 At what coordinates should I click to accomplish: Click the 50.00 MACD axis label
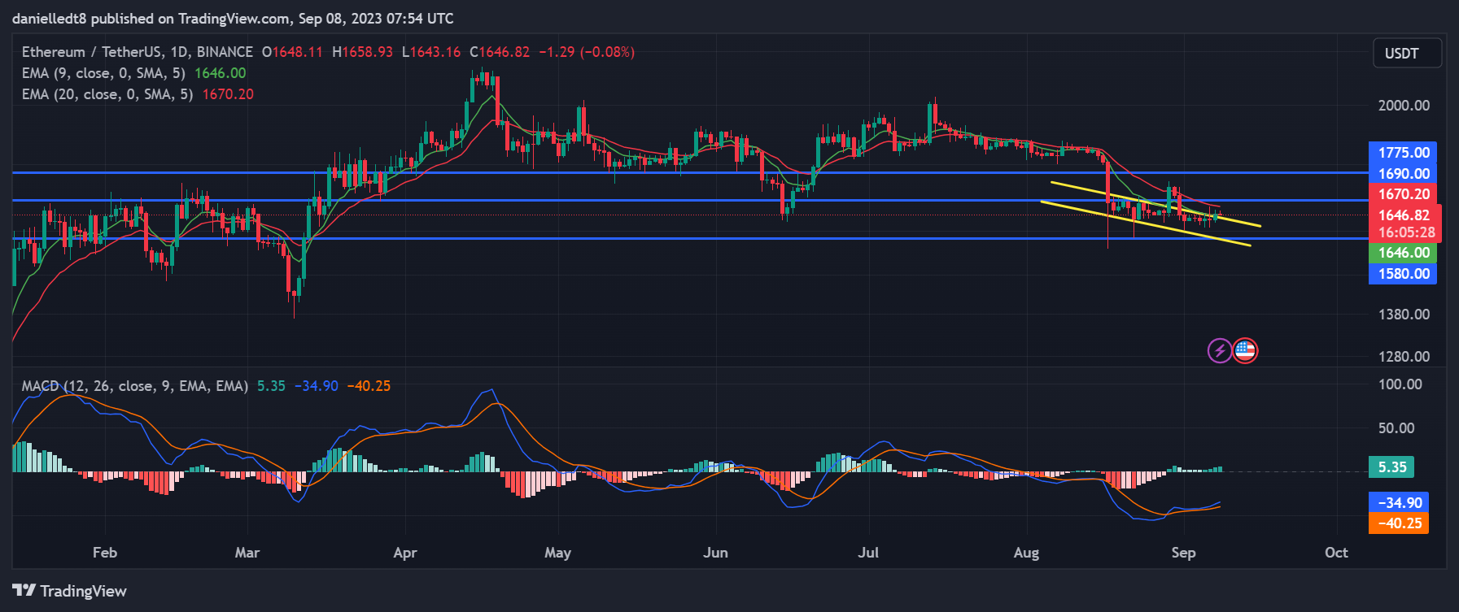1396,428
